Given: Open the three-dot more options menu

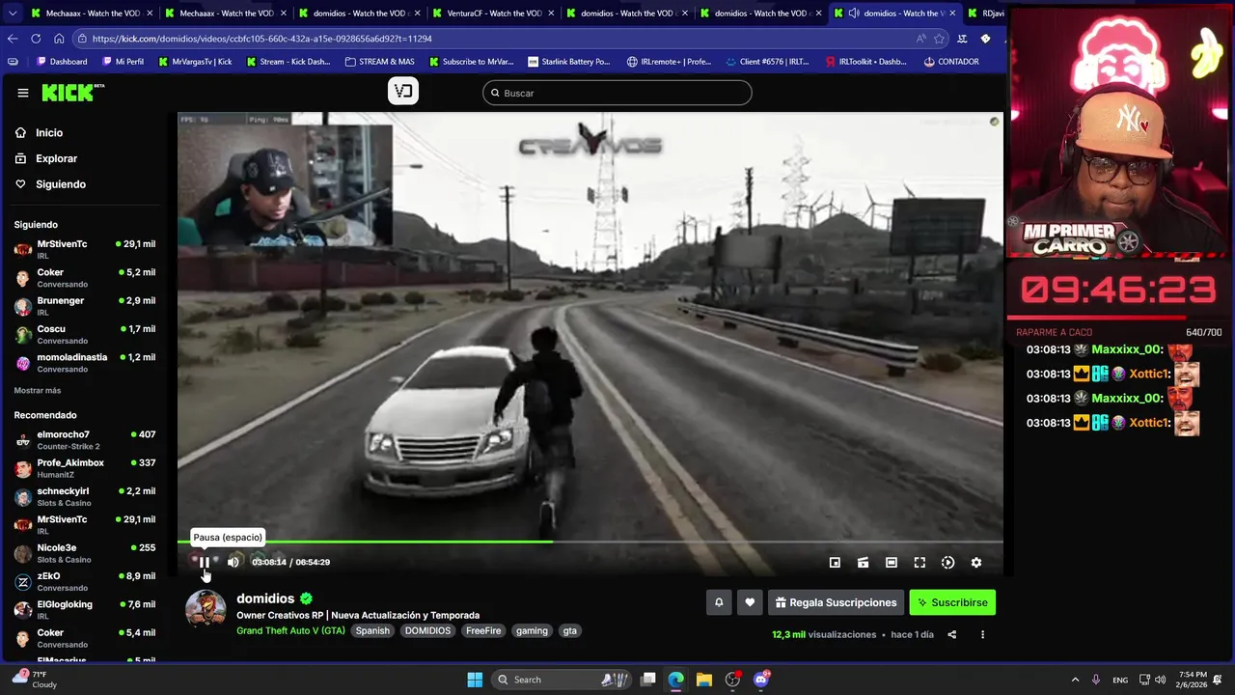Looking at the screenshot, I should click(982, 634).
